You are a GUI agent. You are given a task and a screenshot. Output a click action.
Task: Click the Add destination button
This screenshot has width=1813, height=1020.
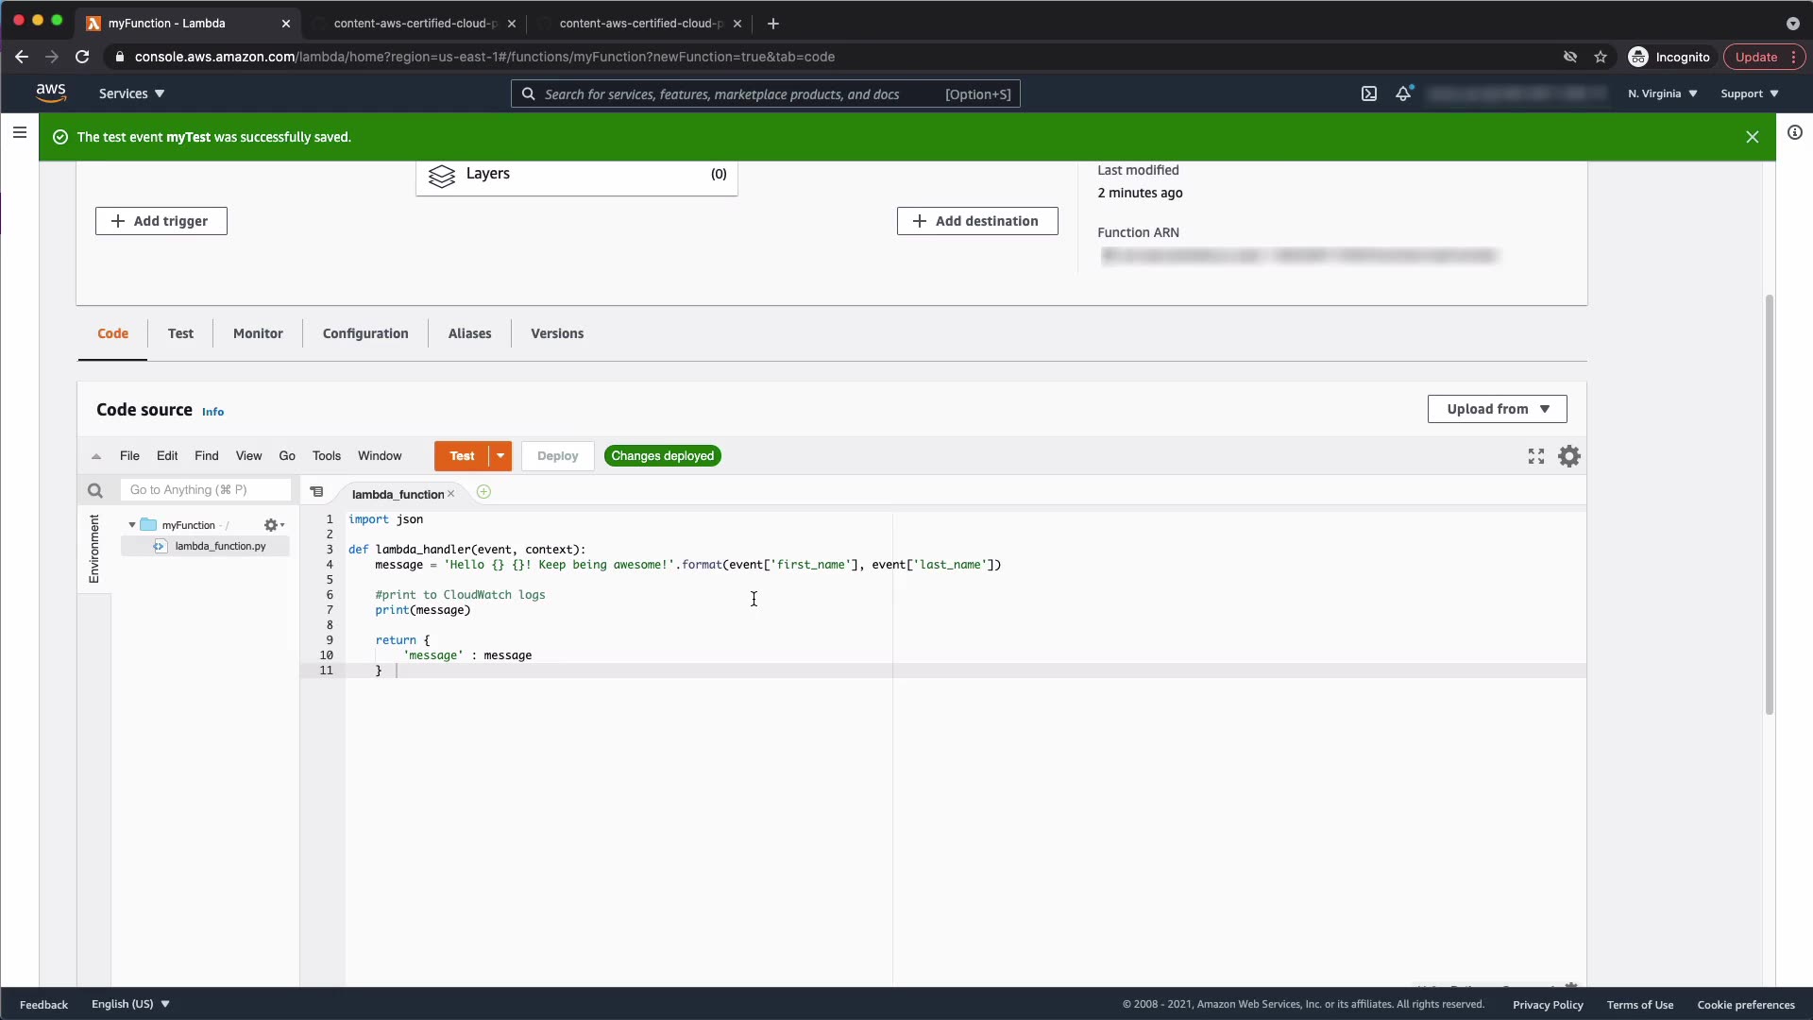point(976,221)
